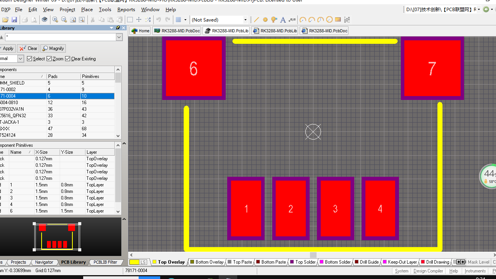Open the Mask filter dropdown arrow

[x=119, y=37]
